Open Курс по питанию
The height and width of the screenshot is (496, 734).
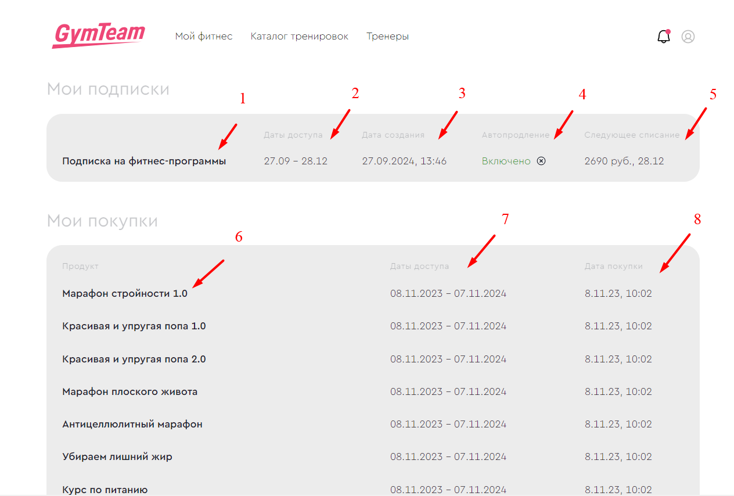tap(105, 489)
